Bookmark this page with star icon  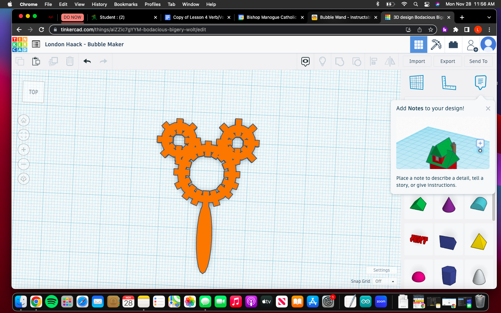[431, 30]
